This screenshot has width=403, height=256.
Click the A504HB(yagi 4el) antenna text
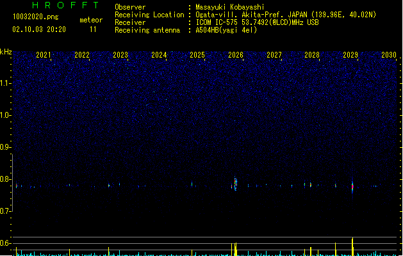[x=226, y=30]
